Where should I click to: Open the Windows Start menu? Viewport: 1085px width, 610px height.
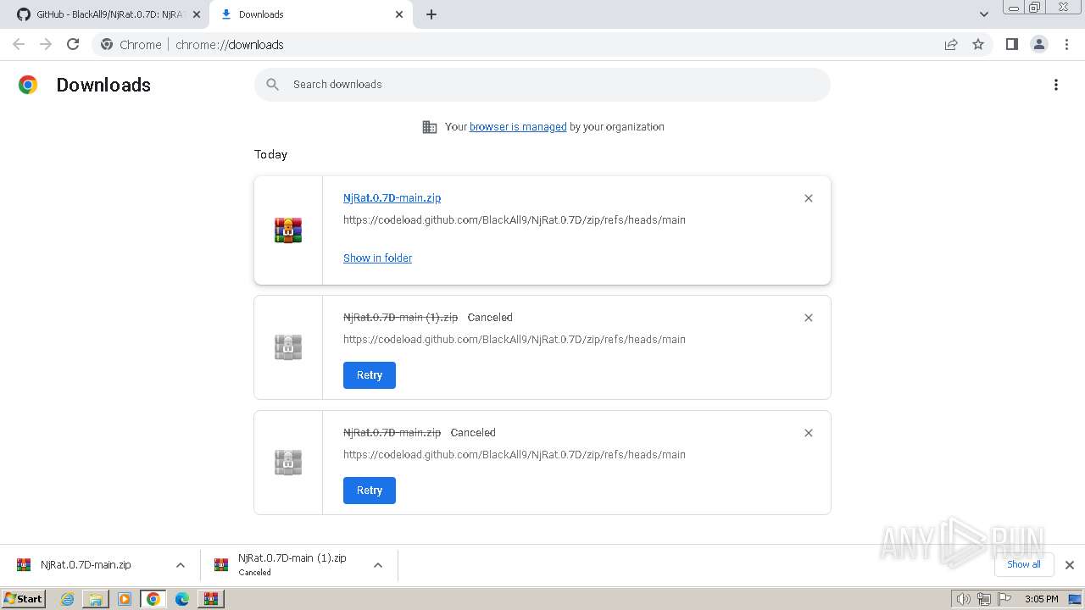coord(24,598)
